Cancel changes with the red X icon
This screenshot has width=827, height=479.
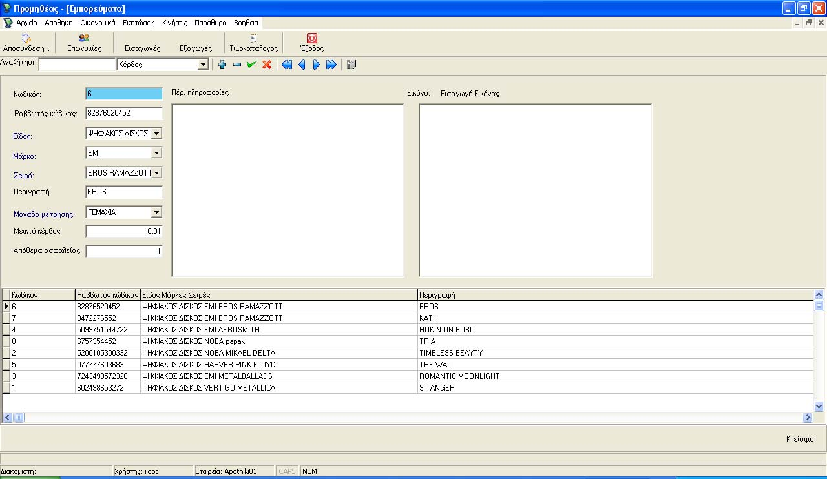267,65
